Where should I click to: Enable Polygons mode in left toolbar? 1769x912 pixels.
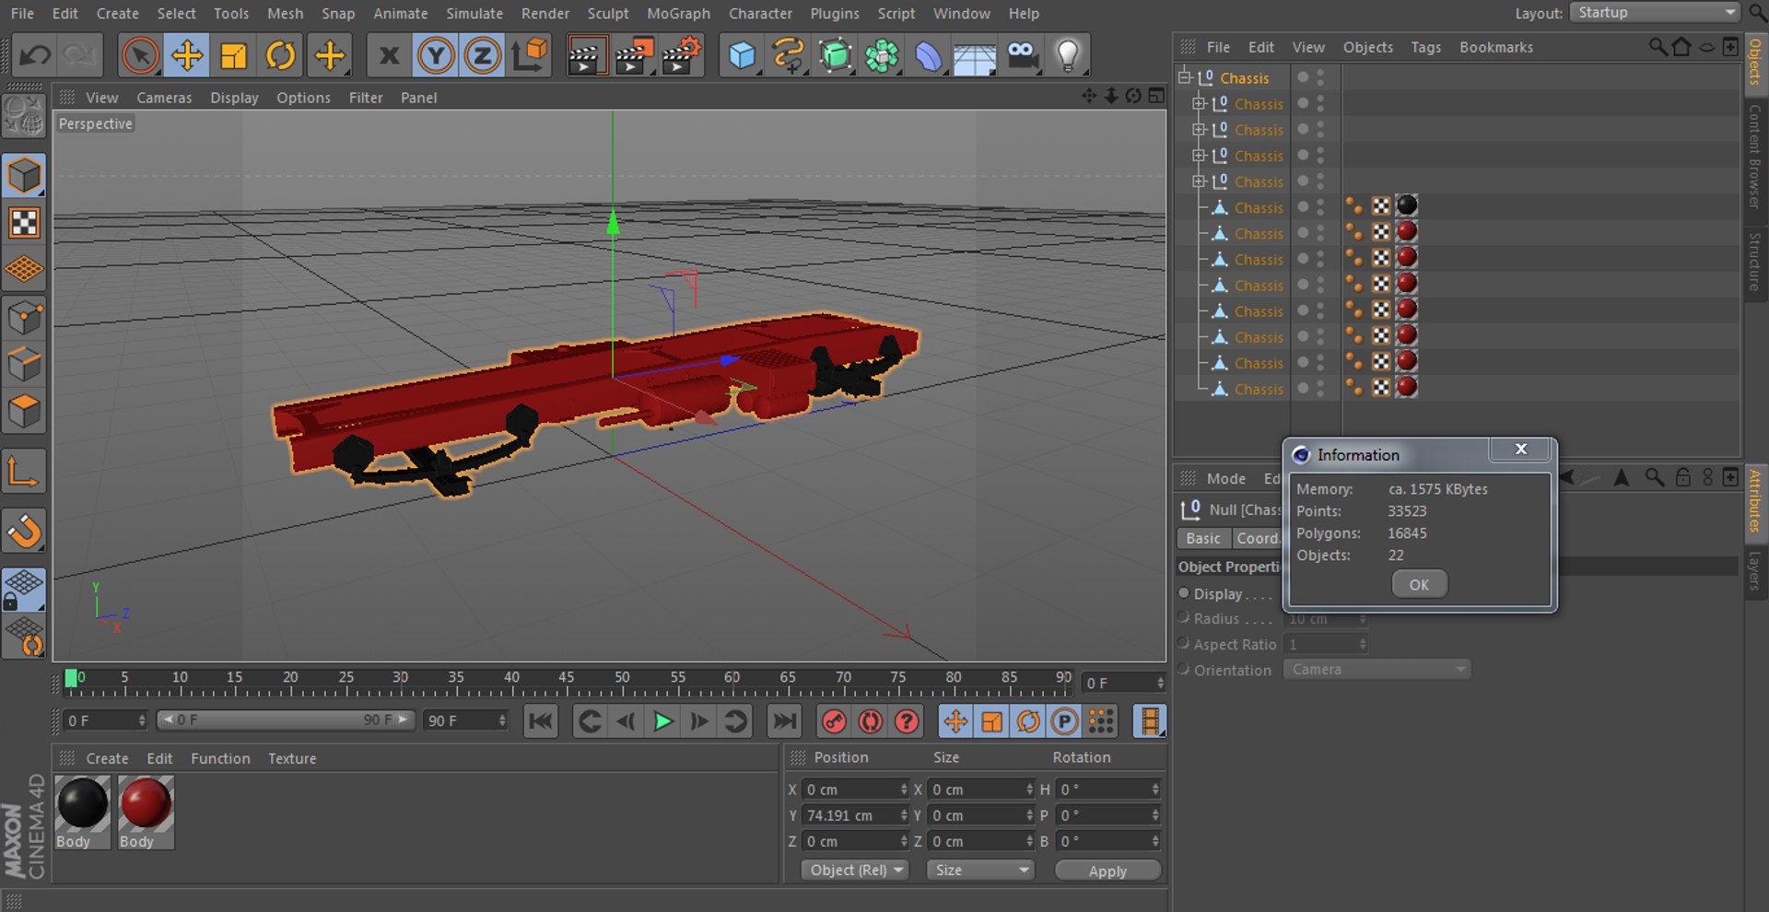click(24, 412)
